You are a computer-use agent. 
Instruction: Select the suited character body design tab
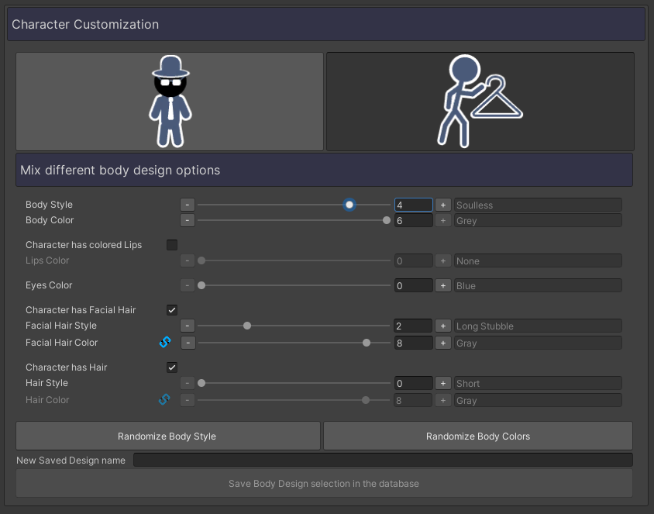coord(170,102)
